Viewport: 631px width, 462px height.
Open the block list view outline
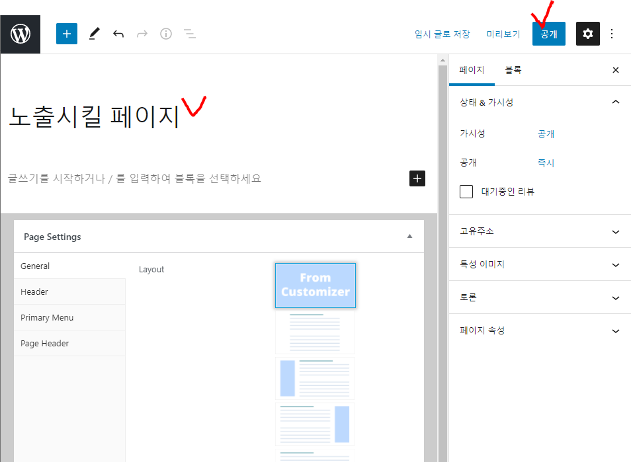pyautogui.click(x=190, y=34)
